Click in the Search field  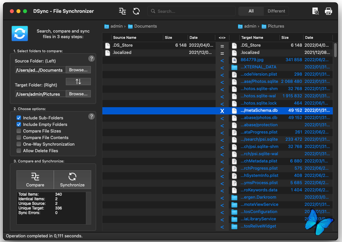tap(194, 11)
